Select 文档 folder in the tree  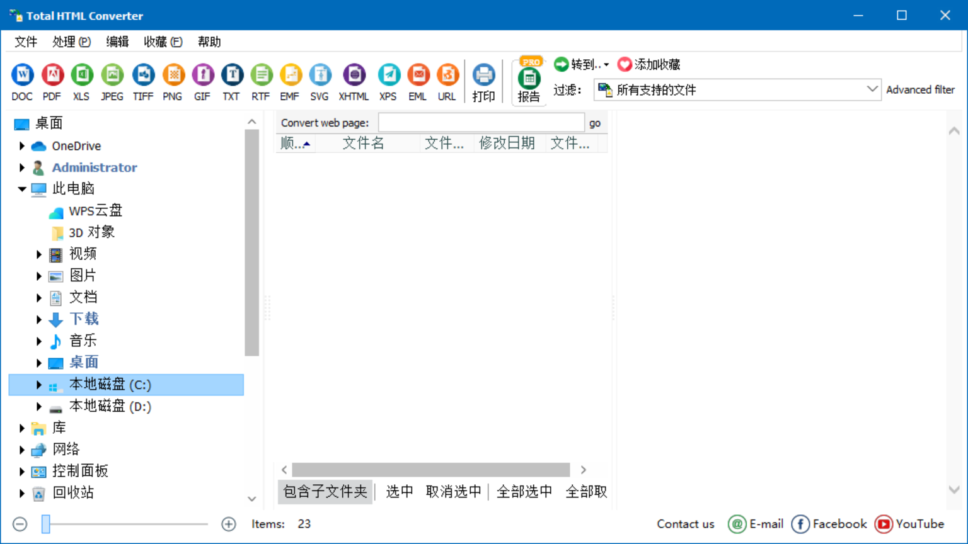[83, 298]
